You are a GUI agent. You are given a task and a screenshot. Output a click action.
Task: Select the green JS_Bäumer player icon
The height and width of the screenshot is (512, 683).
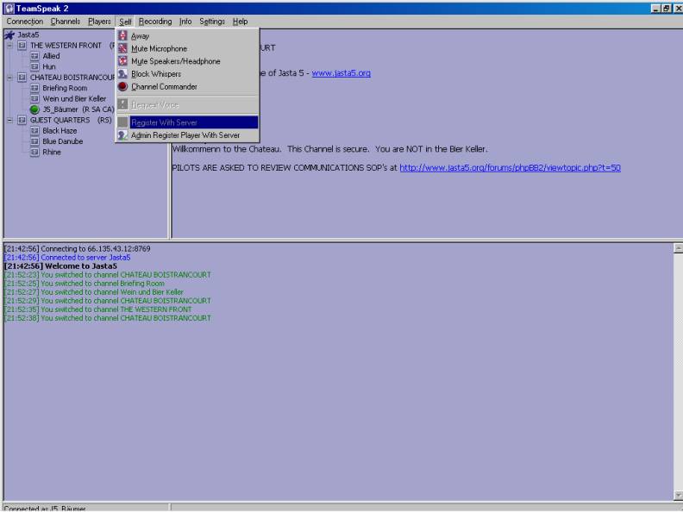point(35,109)
